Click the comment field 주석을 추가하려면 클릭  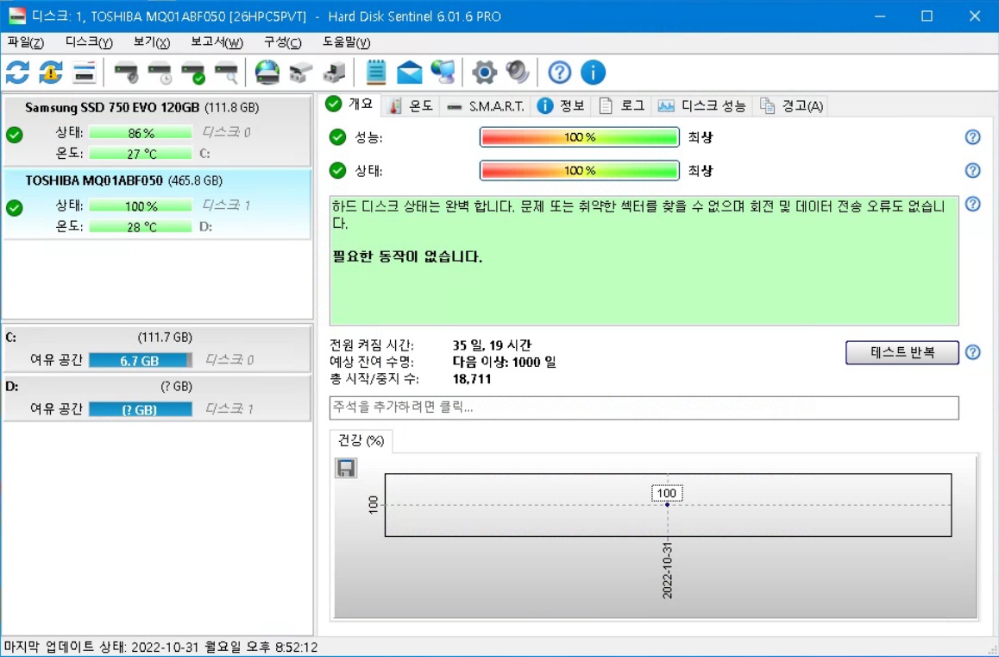coord(644,407)
